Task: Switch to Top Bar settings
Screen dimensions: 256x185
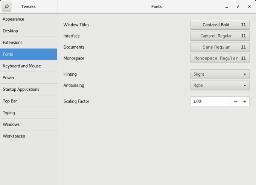Action: pyautogui.click(x=29, y=101)
